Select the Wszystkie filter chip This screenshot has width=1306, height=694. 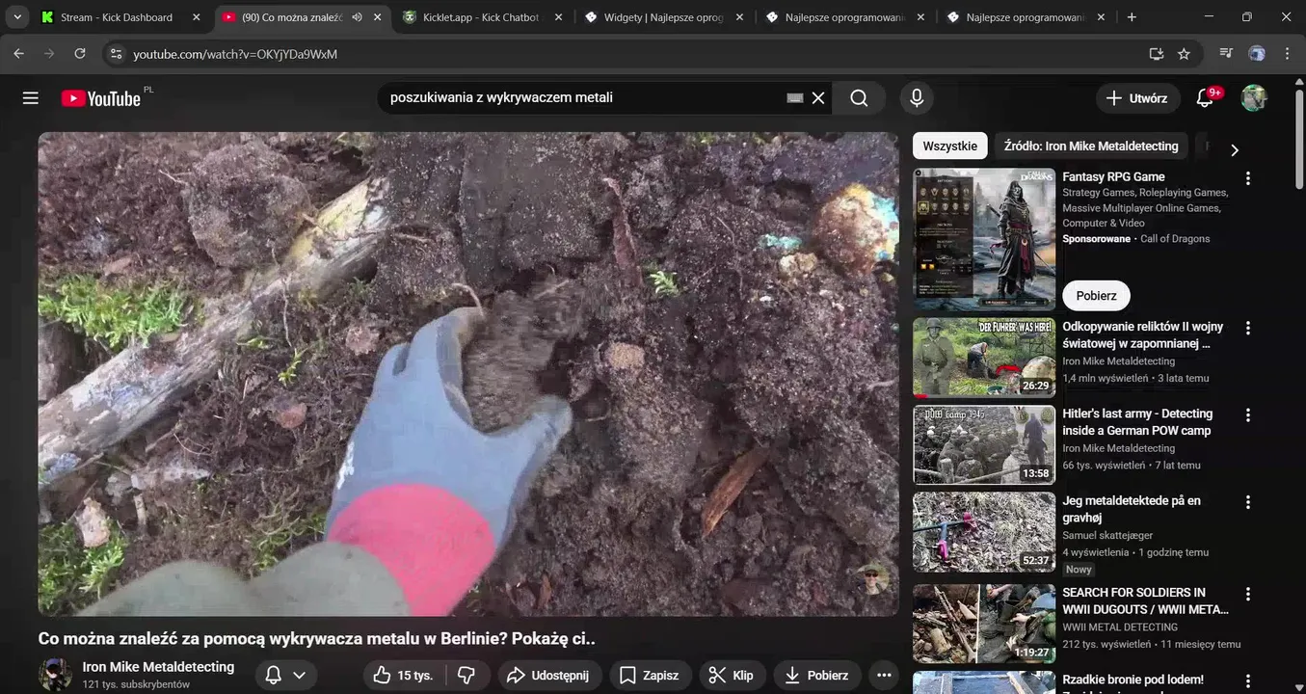pyautogui.click(x=950, y=147)
